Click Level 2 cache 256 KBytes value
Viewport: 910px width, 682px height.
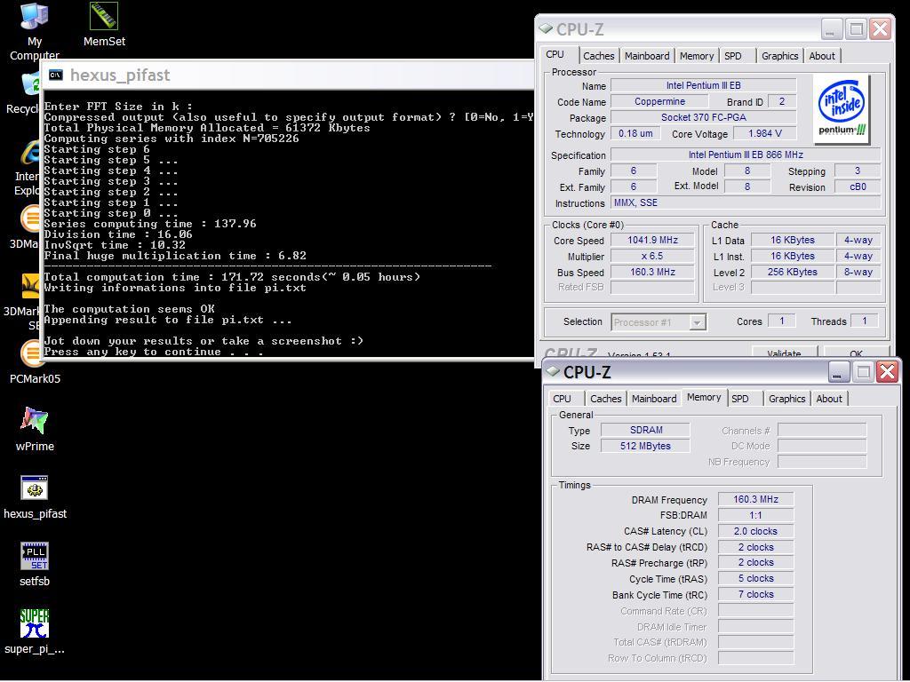pos(792,272)
